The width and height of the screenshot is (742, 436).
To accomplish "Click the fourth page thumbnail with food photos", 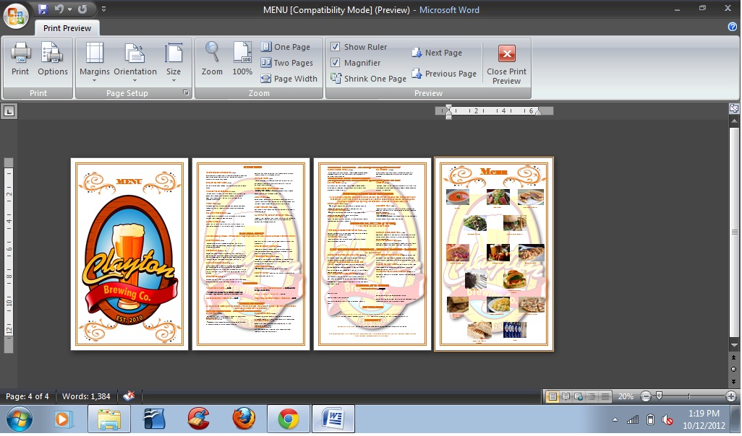I will [494, 254].
